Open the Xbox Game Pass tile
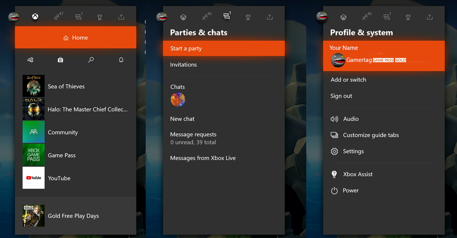457x238 pixels. coord(76,155)
